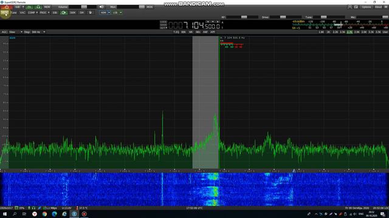Expand the dropdown arrow right of power button

23,7
